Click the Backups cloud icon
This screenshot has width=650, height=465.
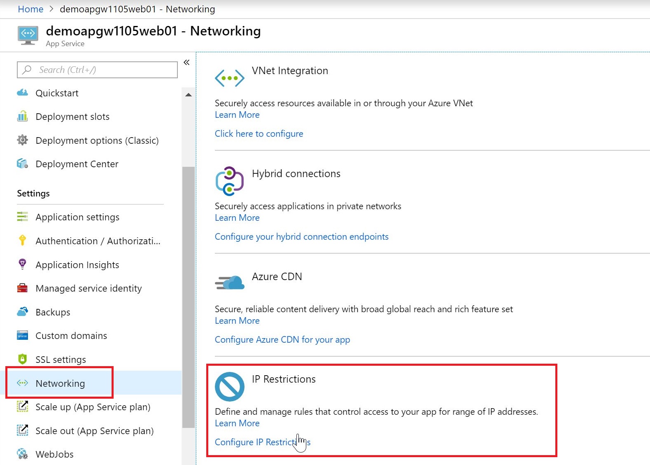(x=22, y=312)
